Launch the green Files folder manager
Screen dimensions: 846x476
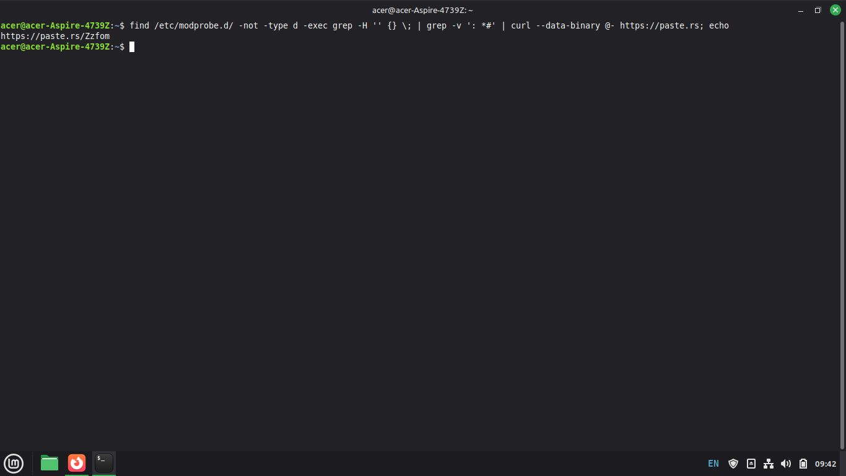(x=50, y=463)
